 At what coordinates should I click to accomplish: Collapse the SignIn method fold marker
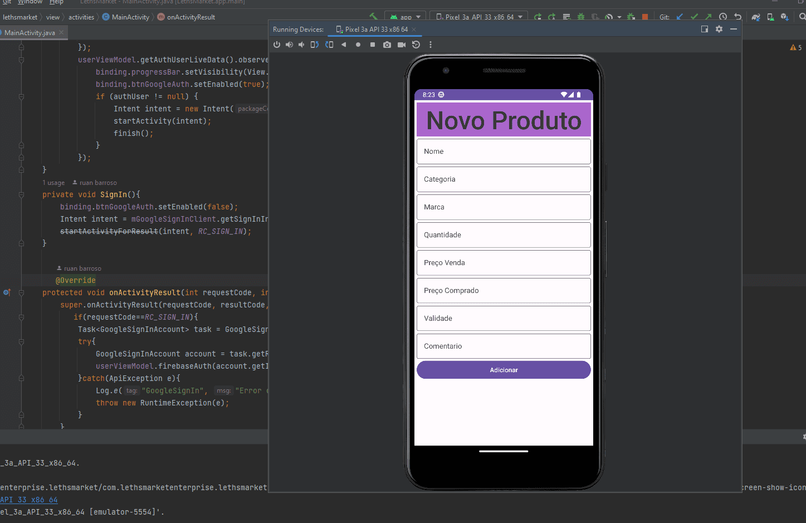tap(21, 195)
